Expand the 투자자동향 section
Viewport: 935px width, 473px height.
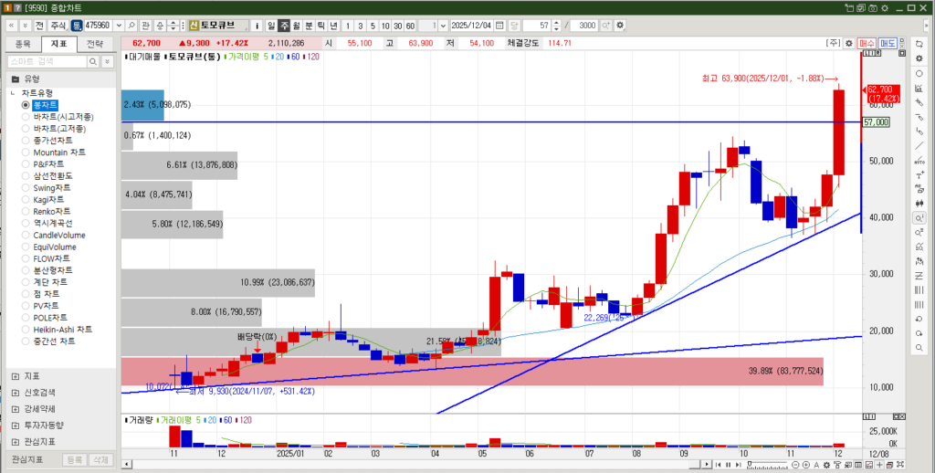16,425
